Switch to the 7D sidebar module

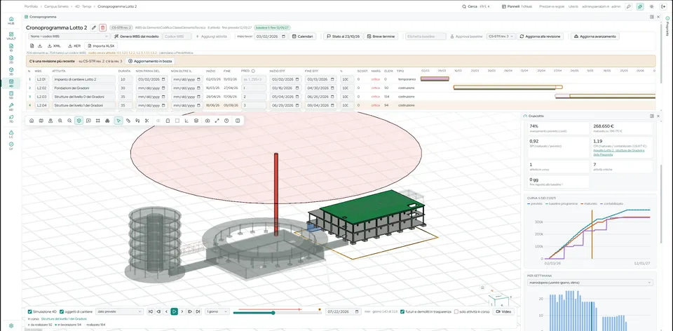[x=11, y=119]
